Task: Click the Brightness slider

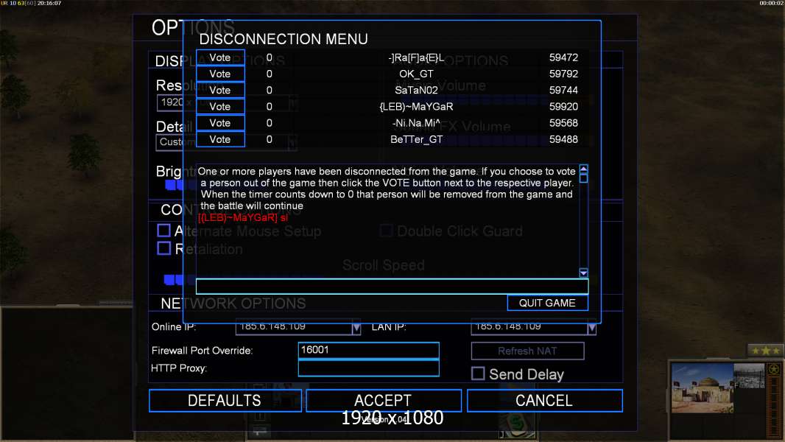Action: (174, 185)
